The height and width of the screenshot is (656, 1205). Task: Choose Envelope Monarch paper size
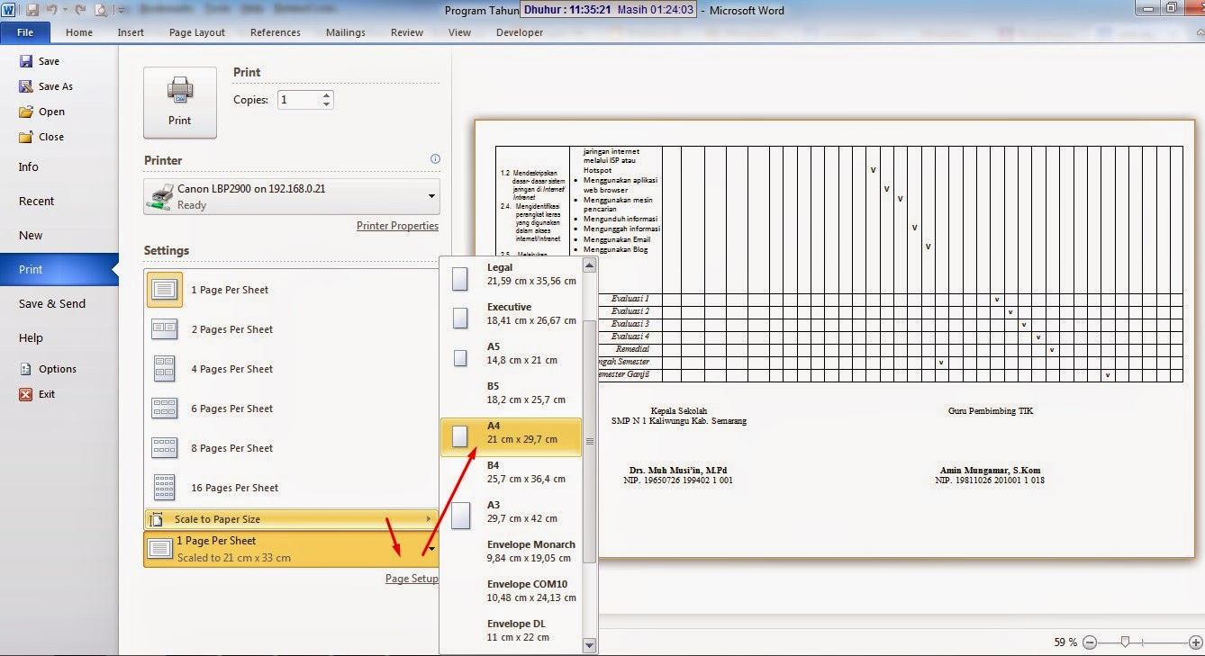click(x=511, y=552)
